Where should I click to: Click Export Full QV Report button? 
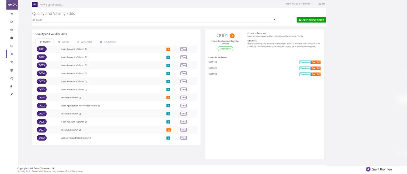point(311,20)
